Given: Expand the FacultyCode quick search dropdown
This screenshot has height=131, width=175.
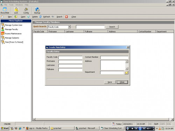Looking at the screenshot, I should tap(69, 27).
